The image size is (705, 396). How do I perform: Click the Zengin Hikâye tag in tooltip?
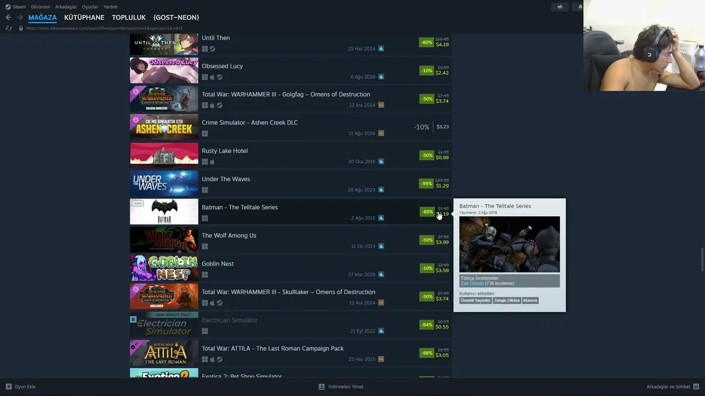click(x=507, y=300)
